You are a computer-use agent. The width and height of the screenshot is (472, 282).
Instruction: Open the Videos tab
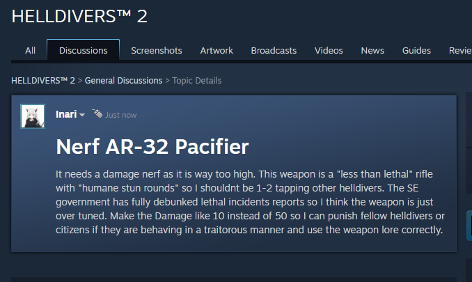coord(329,50)
